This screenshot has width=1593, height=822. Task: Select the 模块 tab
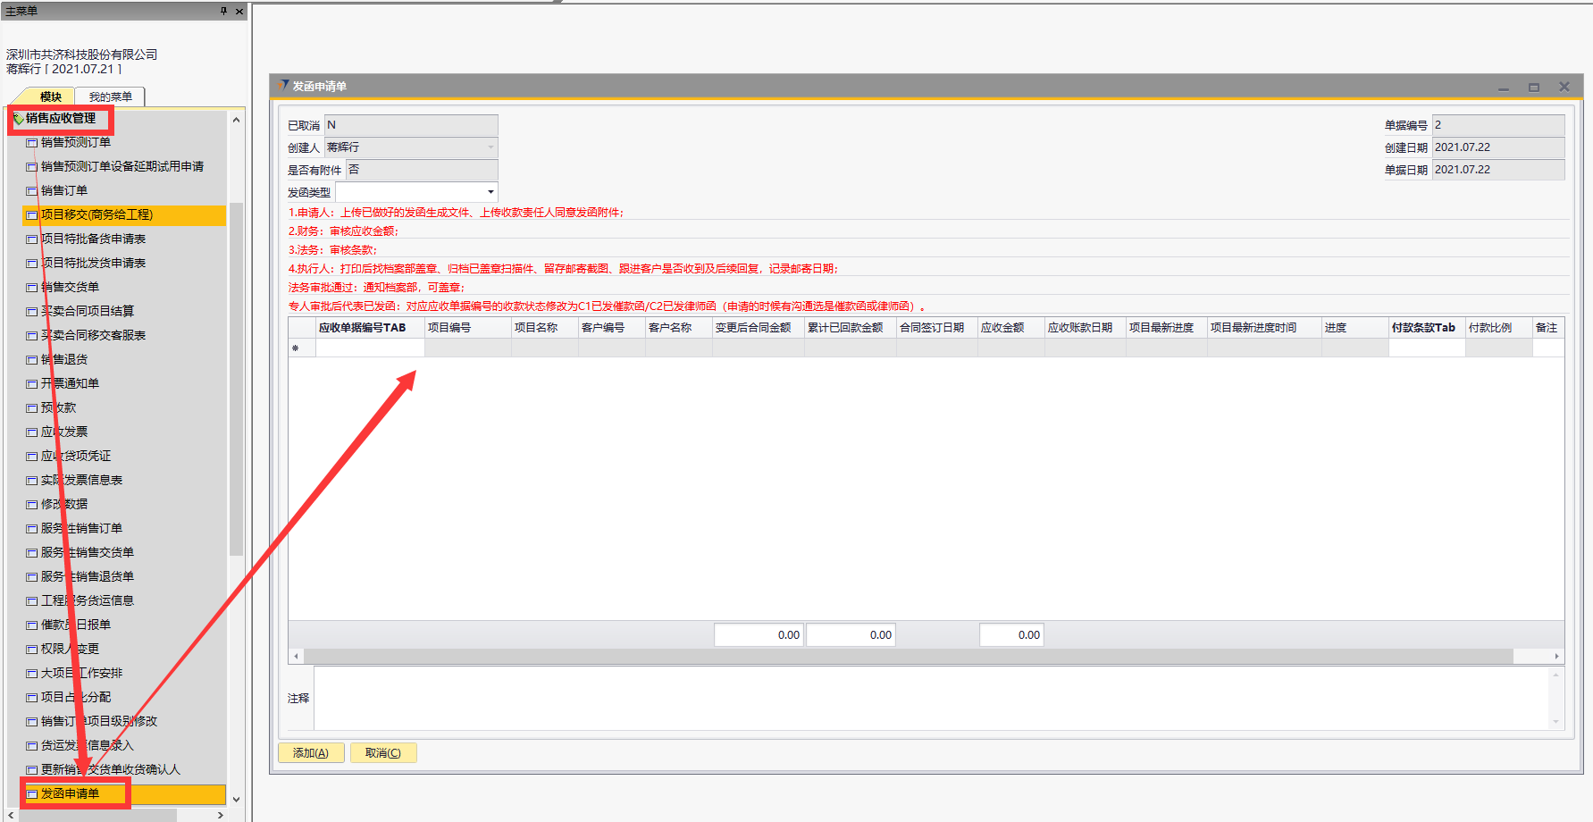51,96
